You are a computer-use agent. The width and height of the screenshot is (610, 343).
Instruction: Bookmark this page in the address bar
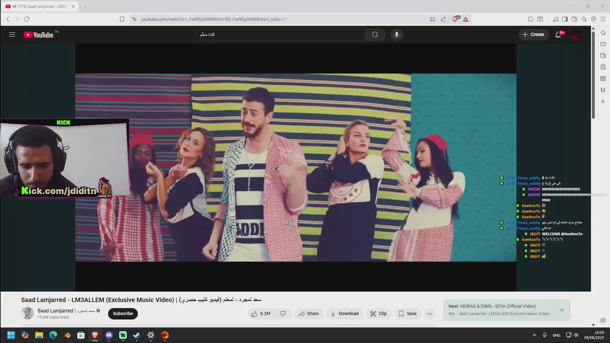122,19
